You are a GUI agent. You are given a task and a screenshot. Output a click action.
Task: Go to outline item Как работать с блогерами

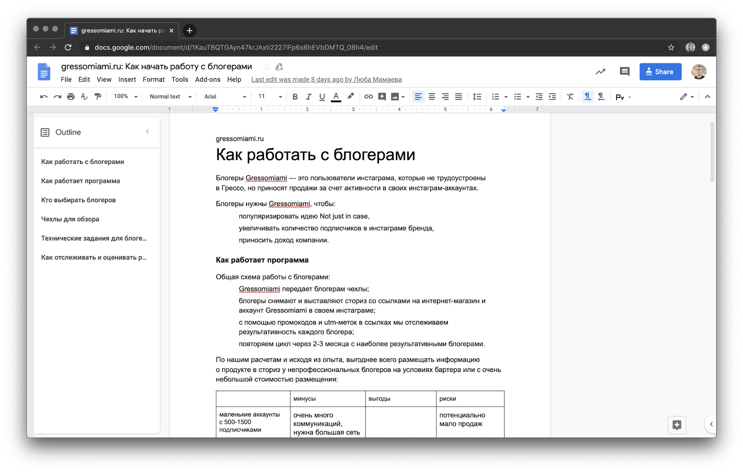(83, 162)
